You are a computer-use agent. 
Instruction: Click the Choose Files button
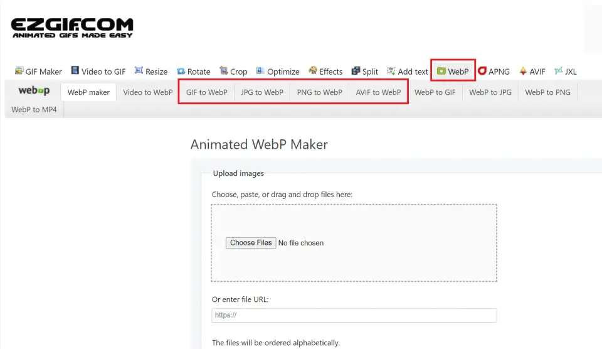(251, 243)
